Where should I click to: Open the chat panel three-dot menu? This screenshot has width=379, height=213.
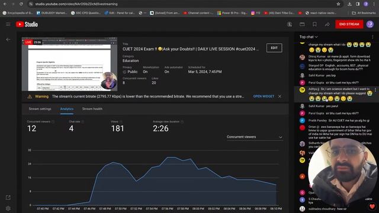pos(372,37)
